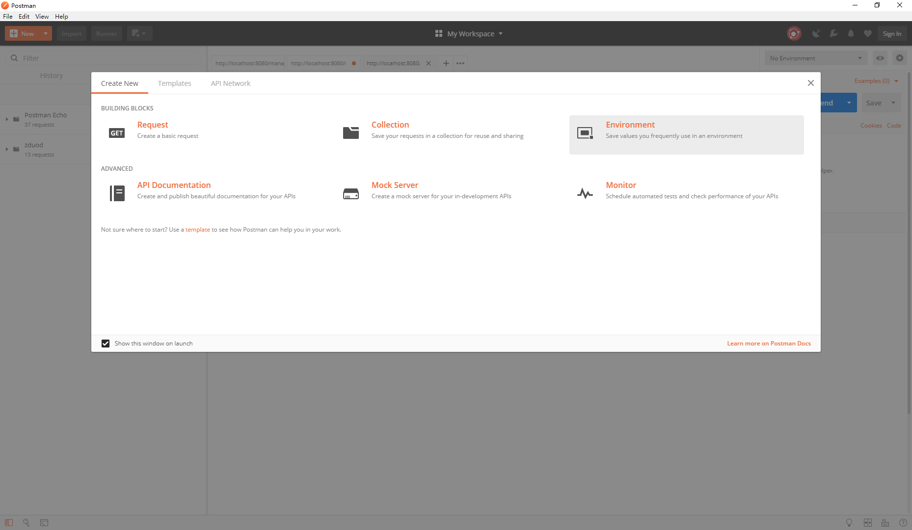Open the Cookies link

[871, 126]
